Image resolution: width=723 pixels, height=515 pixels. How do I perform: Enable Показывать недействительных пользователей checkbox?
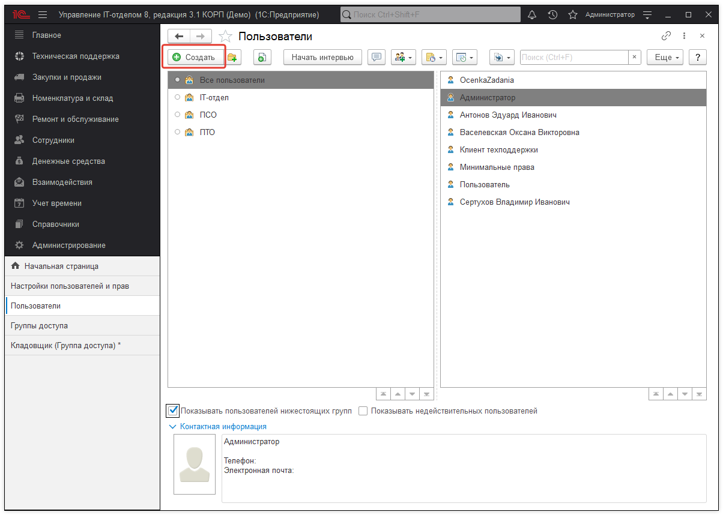click(363, 411)
